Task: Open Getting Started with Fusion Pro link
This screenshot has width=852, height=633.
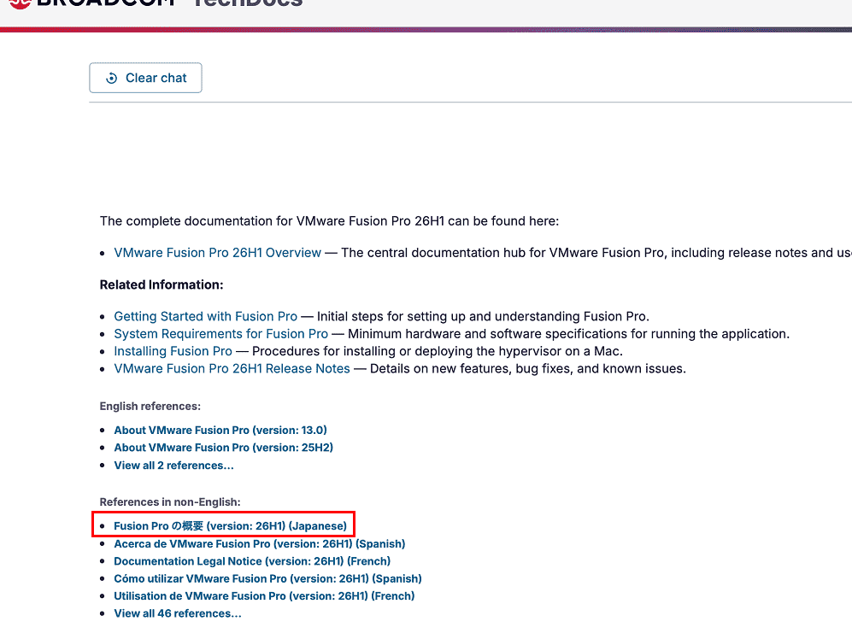Action: pyautogui.click(x=205, y=316)
